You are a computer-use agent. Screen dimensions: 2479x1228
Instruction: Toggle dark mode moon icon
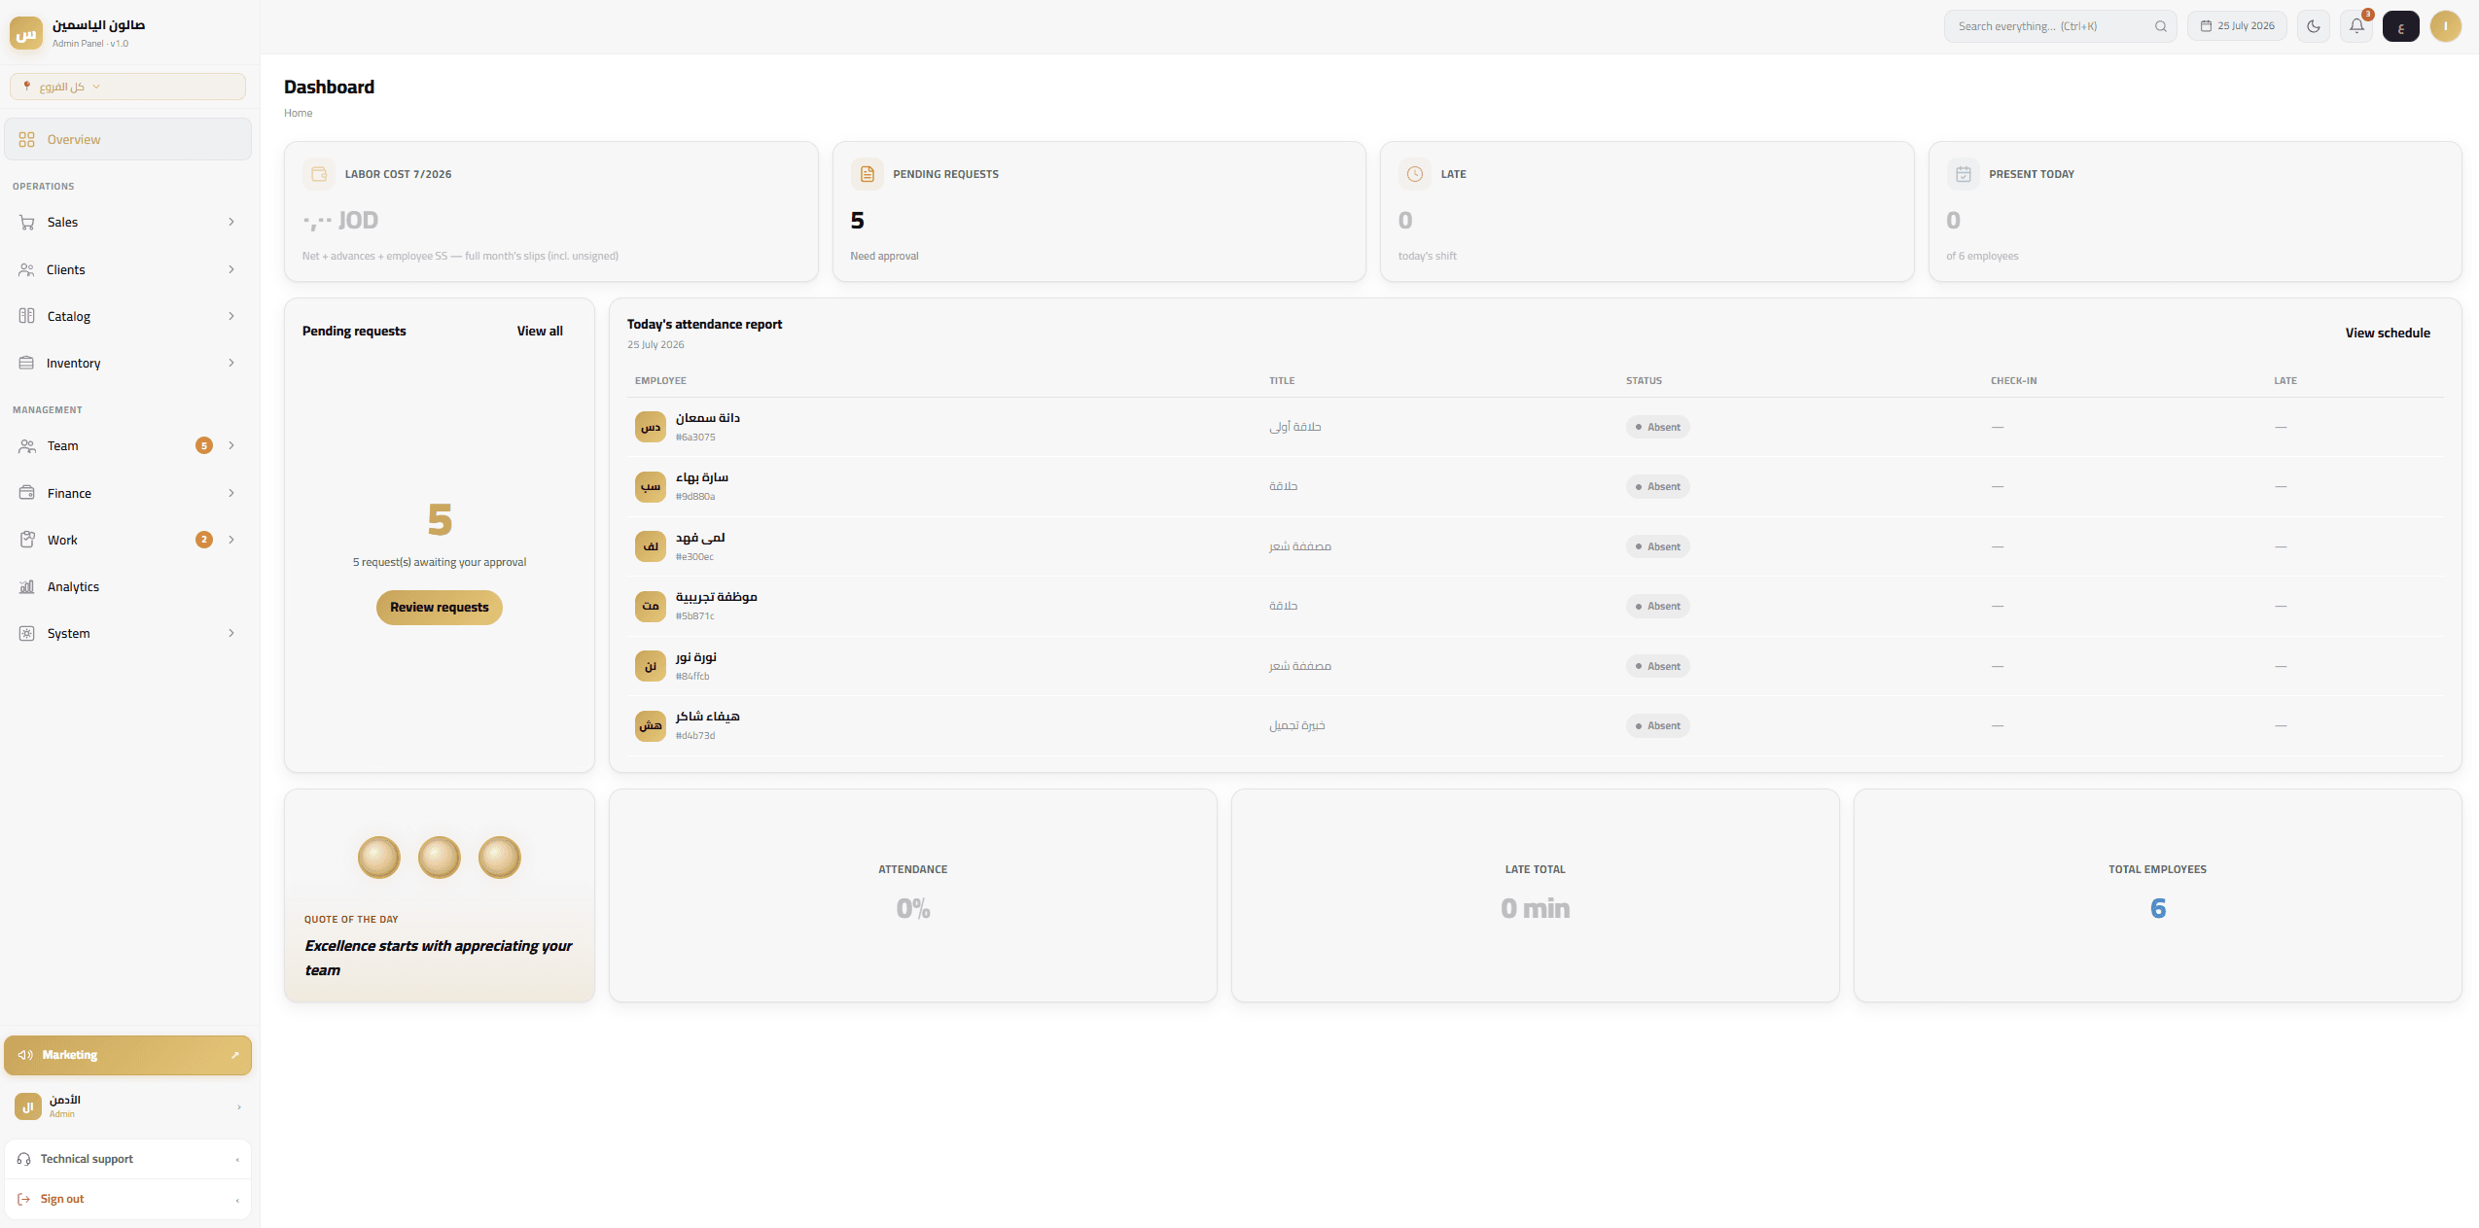point(2313,26)
